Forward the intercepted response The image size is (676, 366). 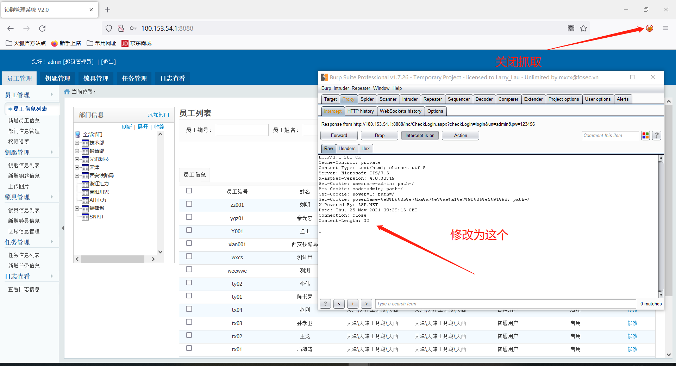[339, 136]
